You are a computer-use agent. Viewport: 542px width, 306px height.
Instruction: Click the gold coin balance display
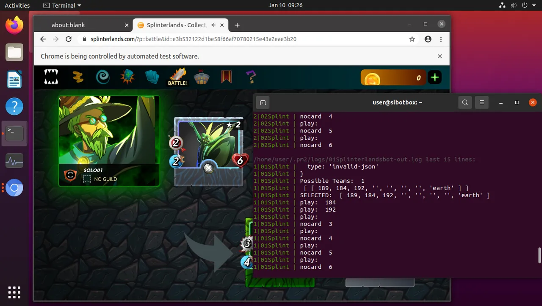[393, 78]
